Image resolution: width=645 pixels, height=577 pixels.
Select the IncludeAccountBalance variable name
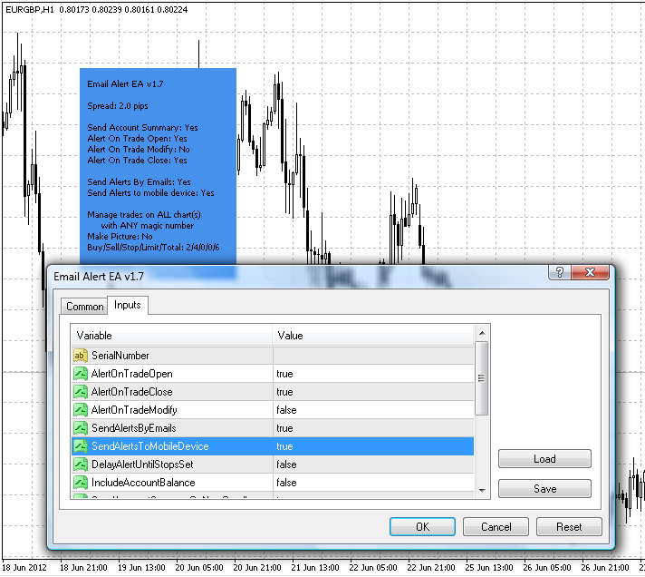pos(143,483)
